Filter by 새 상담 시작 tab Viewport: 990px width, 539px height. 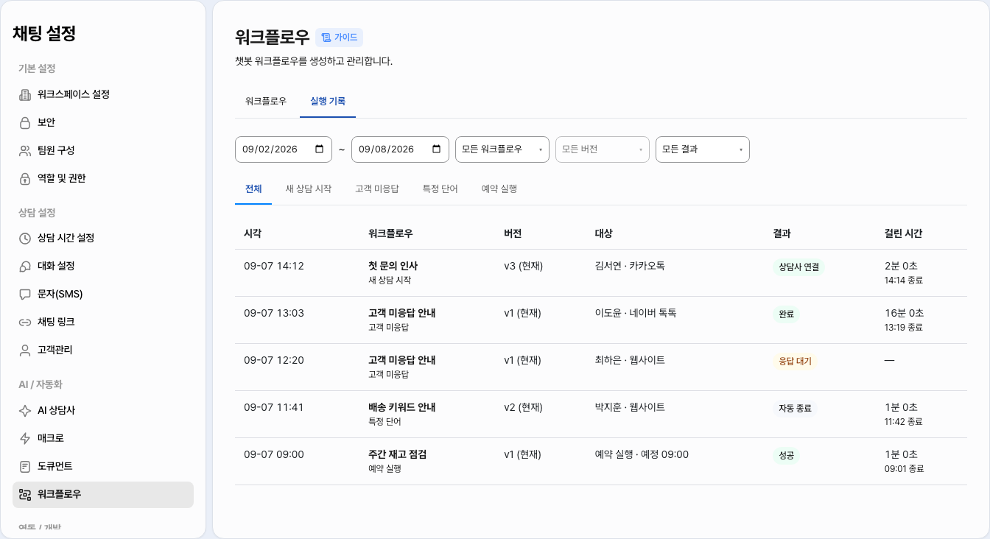309,189
